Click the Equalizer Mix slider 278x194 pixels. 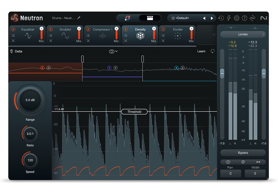click(x=41, y=33)
